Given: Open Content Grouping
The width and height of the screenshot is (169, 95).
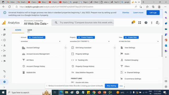Looking at the screenshot, I should [x=131, y=60].
